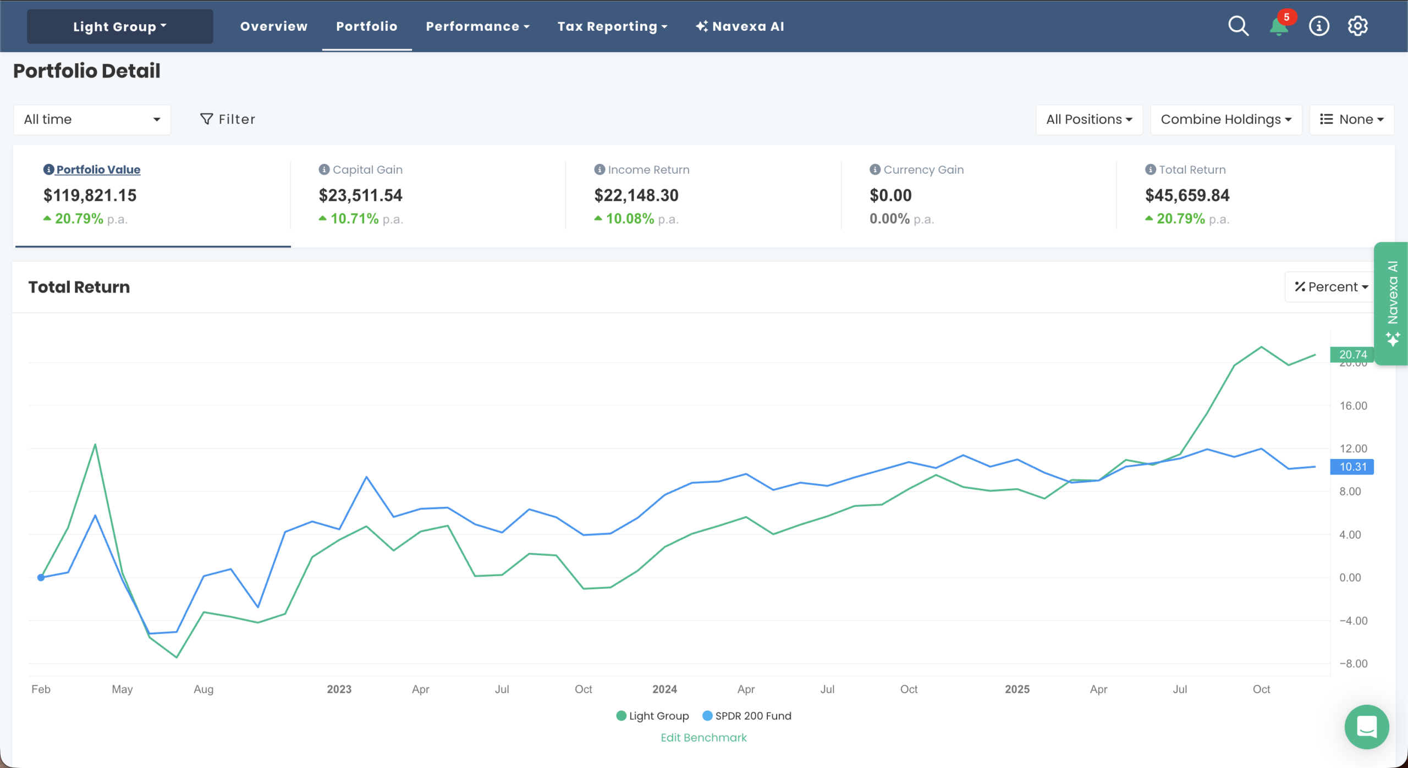The image size is (1408, 768).
Task: Click the 16.00 y-axis label
Action: tap(1353, 406)
